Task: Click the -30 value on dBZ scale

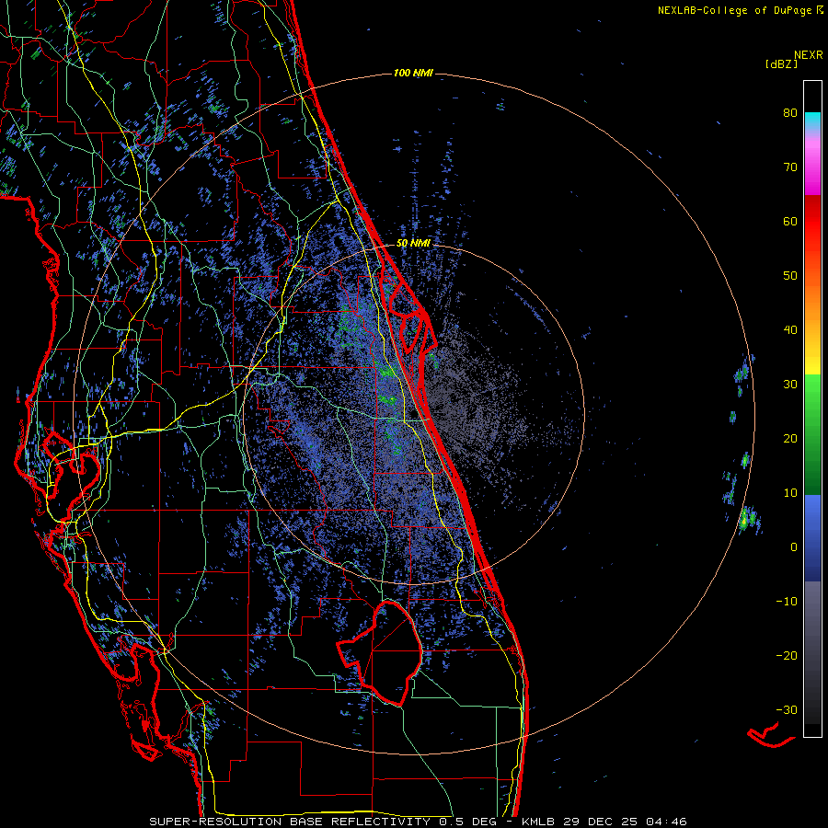Action: [787, 709]
